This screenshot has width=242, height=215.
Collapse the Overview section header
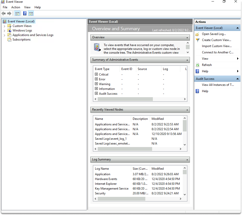coord(187,38)
